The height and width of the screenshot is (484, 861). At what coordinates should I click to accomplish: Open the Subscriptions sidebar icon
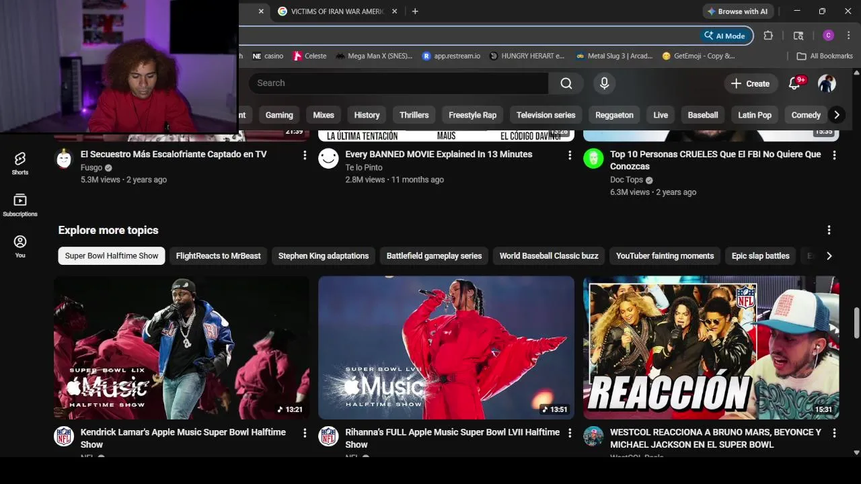click(20, 205)
